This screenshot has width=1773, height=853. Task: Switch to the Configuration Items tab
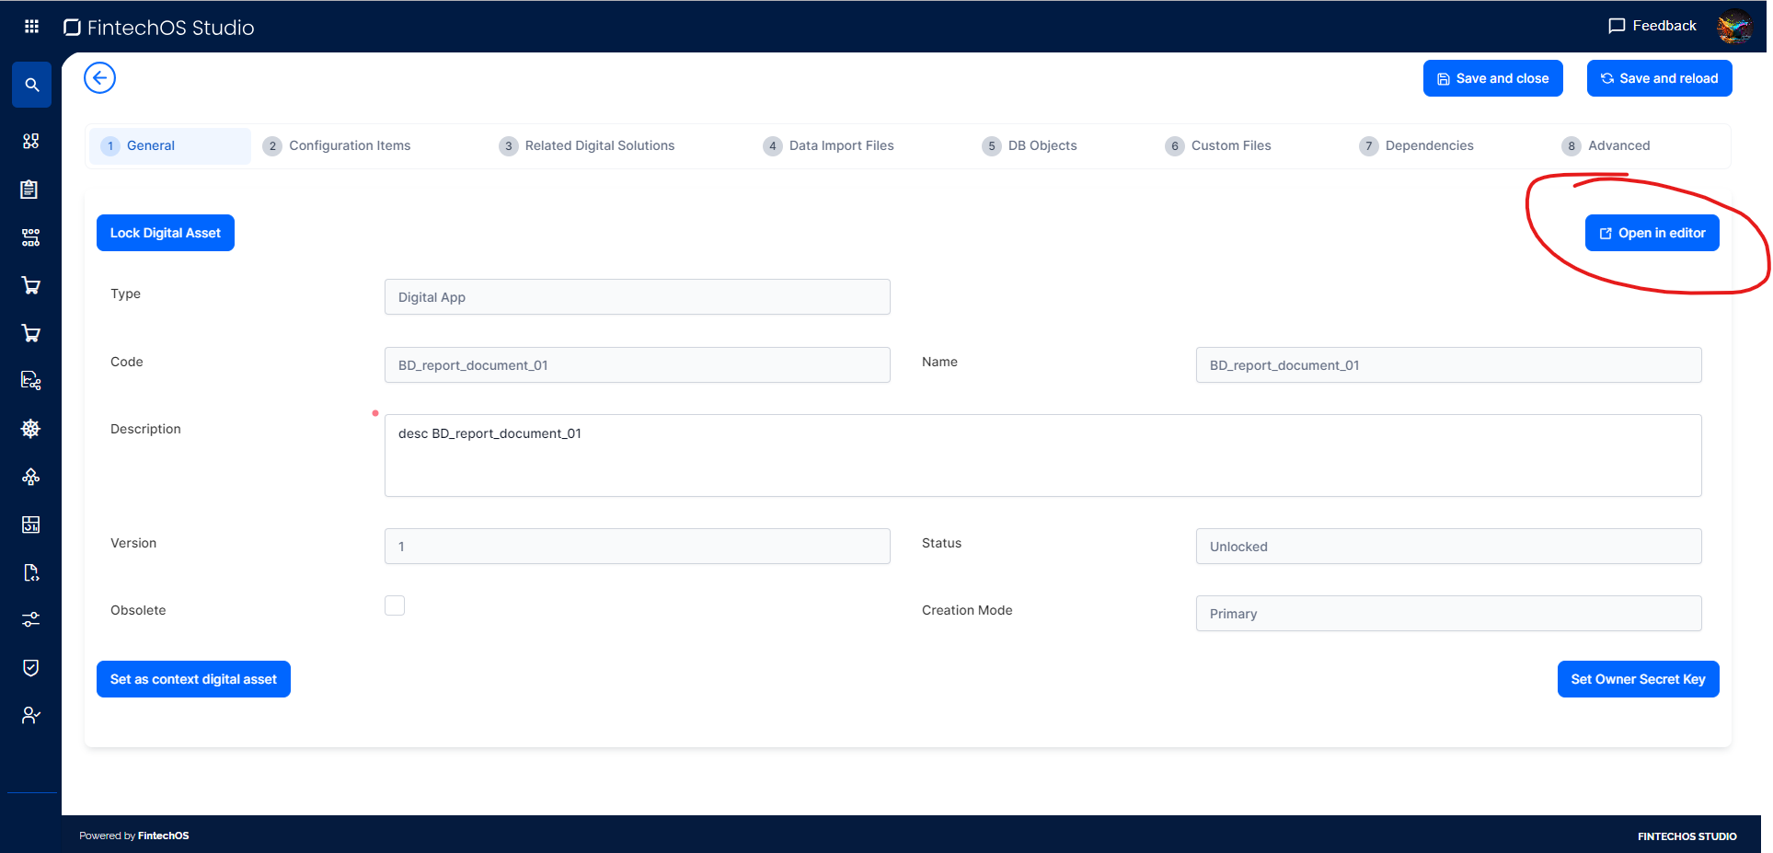(x=350, y=145)
